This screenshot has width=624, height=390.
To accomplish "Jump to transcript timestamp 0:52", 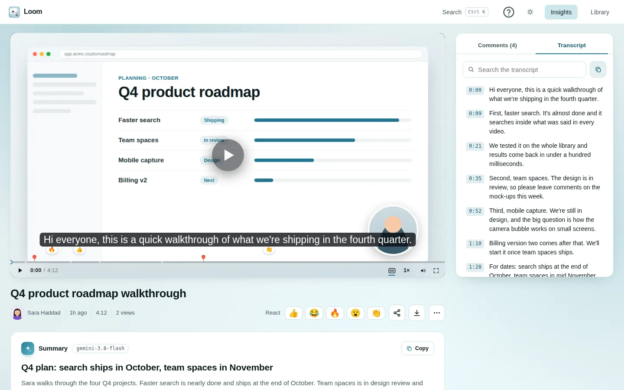I will pyautogui.click(x=475, y=211).
